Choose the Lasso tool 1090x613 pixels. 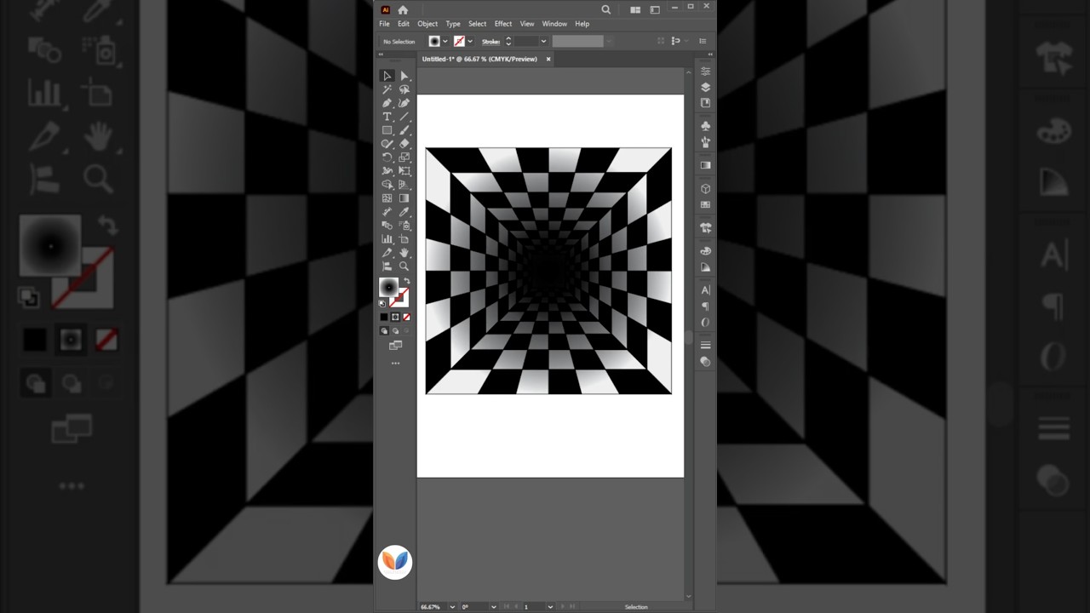pyautogui.click(x=404, y=89)
